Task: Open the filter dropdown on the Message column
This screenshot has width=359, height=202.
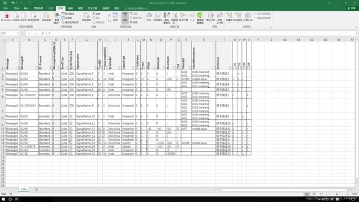Action: pos(18,68)
